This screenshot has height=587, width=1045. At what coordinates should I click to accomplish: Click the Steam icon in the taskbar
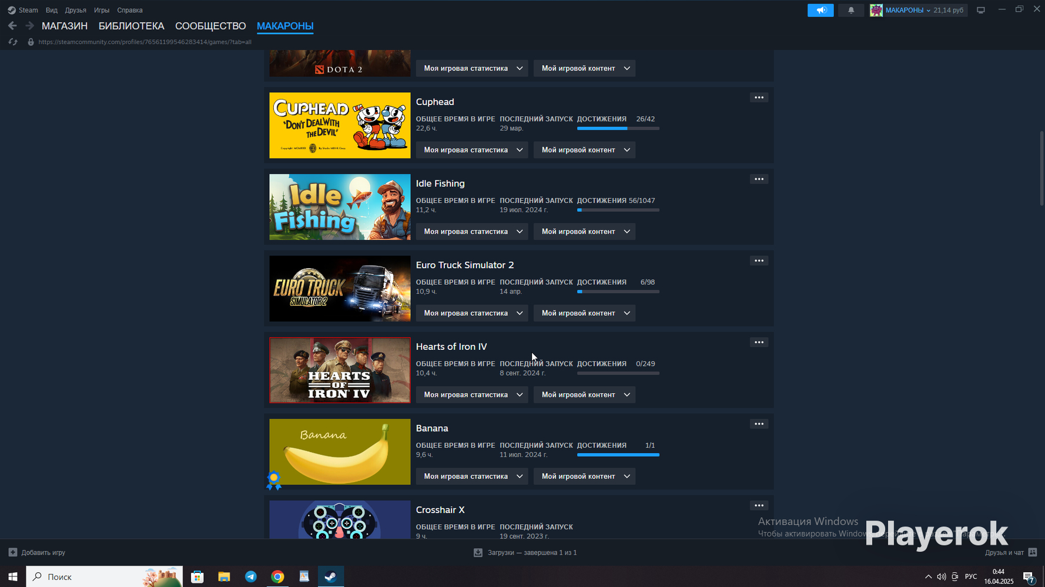coord(331,576)
